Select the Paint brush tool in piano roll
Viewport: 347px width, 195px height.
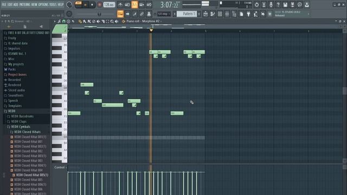coord(85,22)
